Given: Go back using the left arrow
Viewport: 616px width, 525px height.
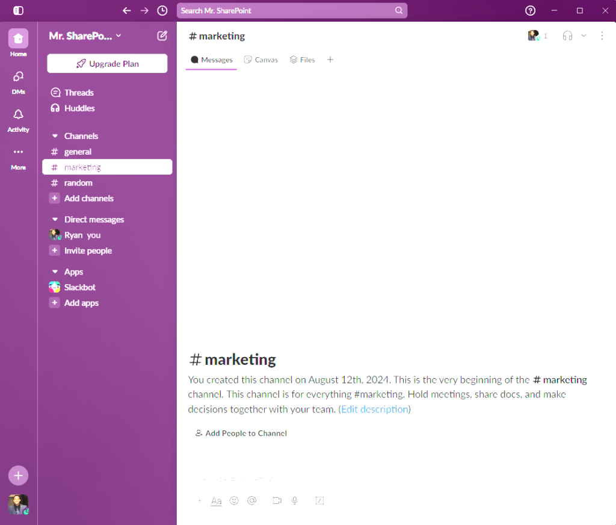Looking at the screenshot, I should [x=126, y=11].
